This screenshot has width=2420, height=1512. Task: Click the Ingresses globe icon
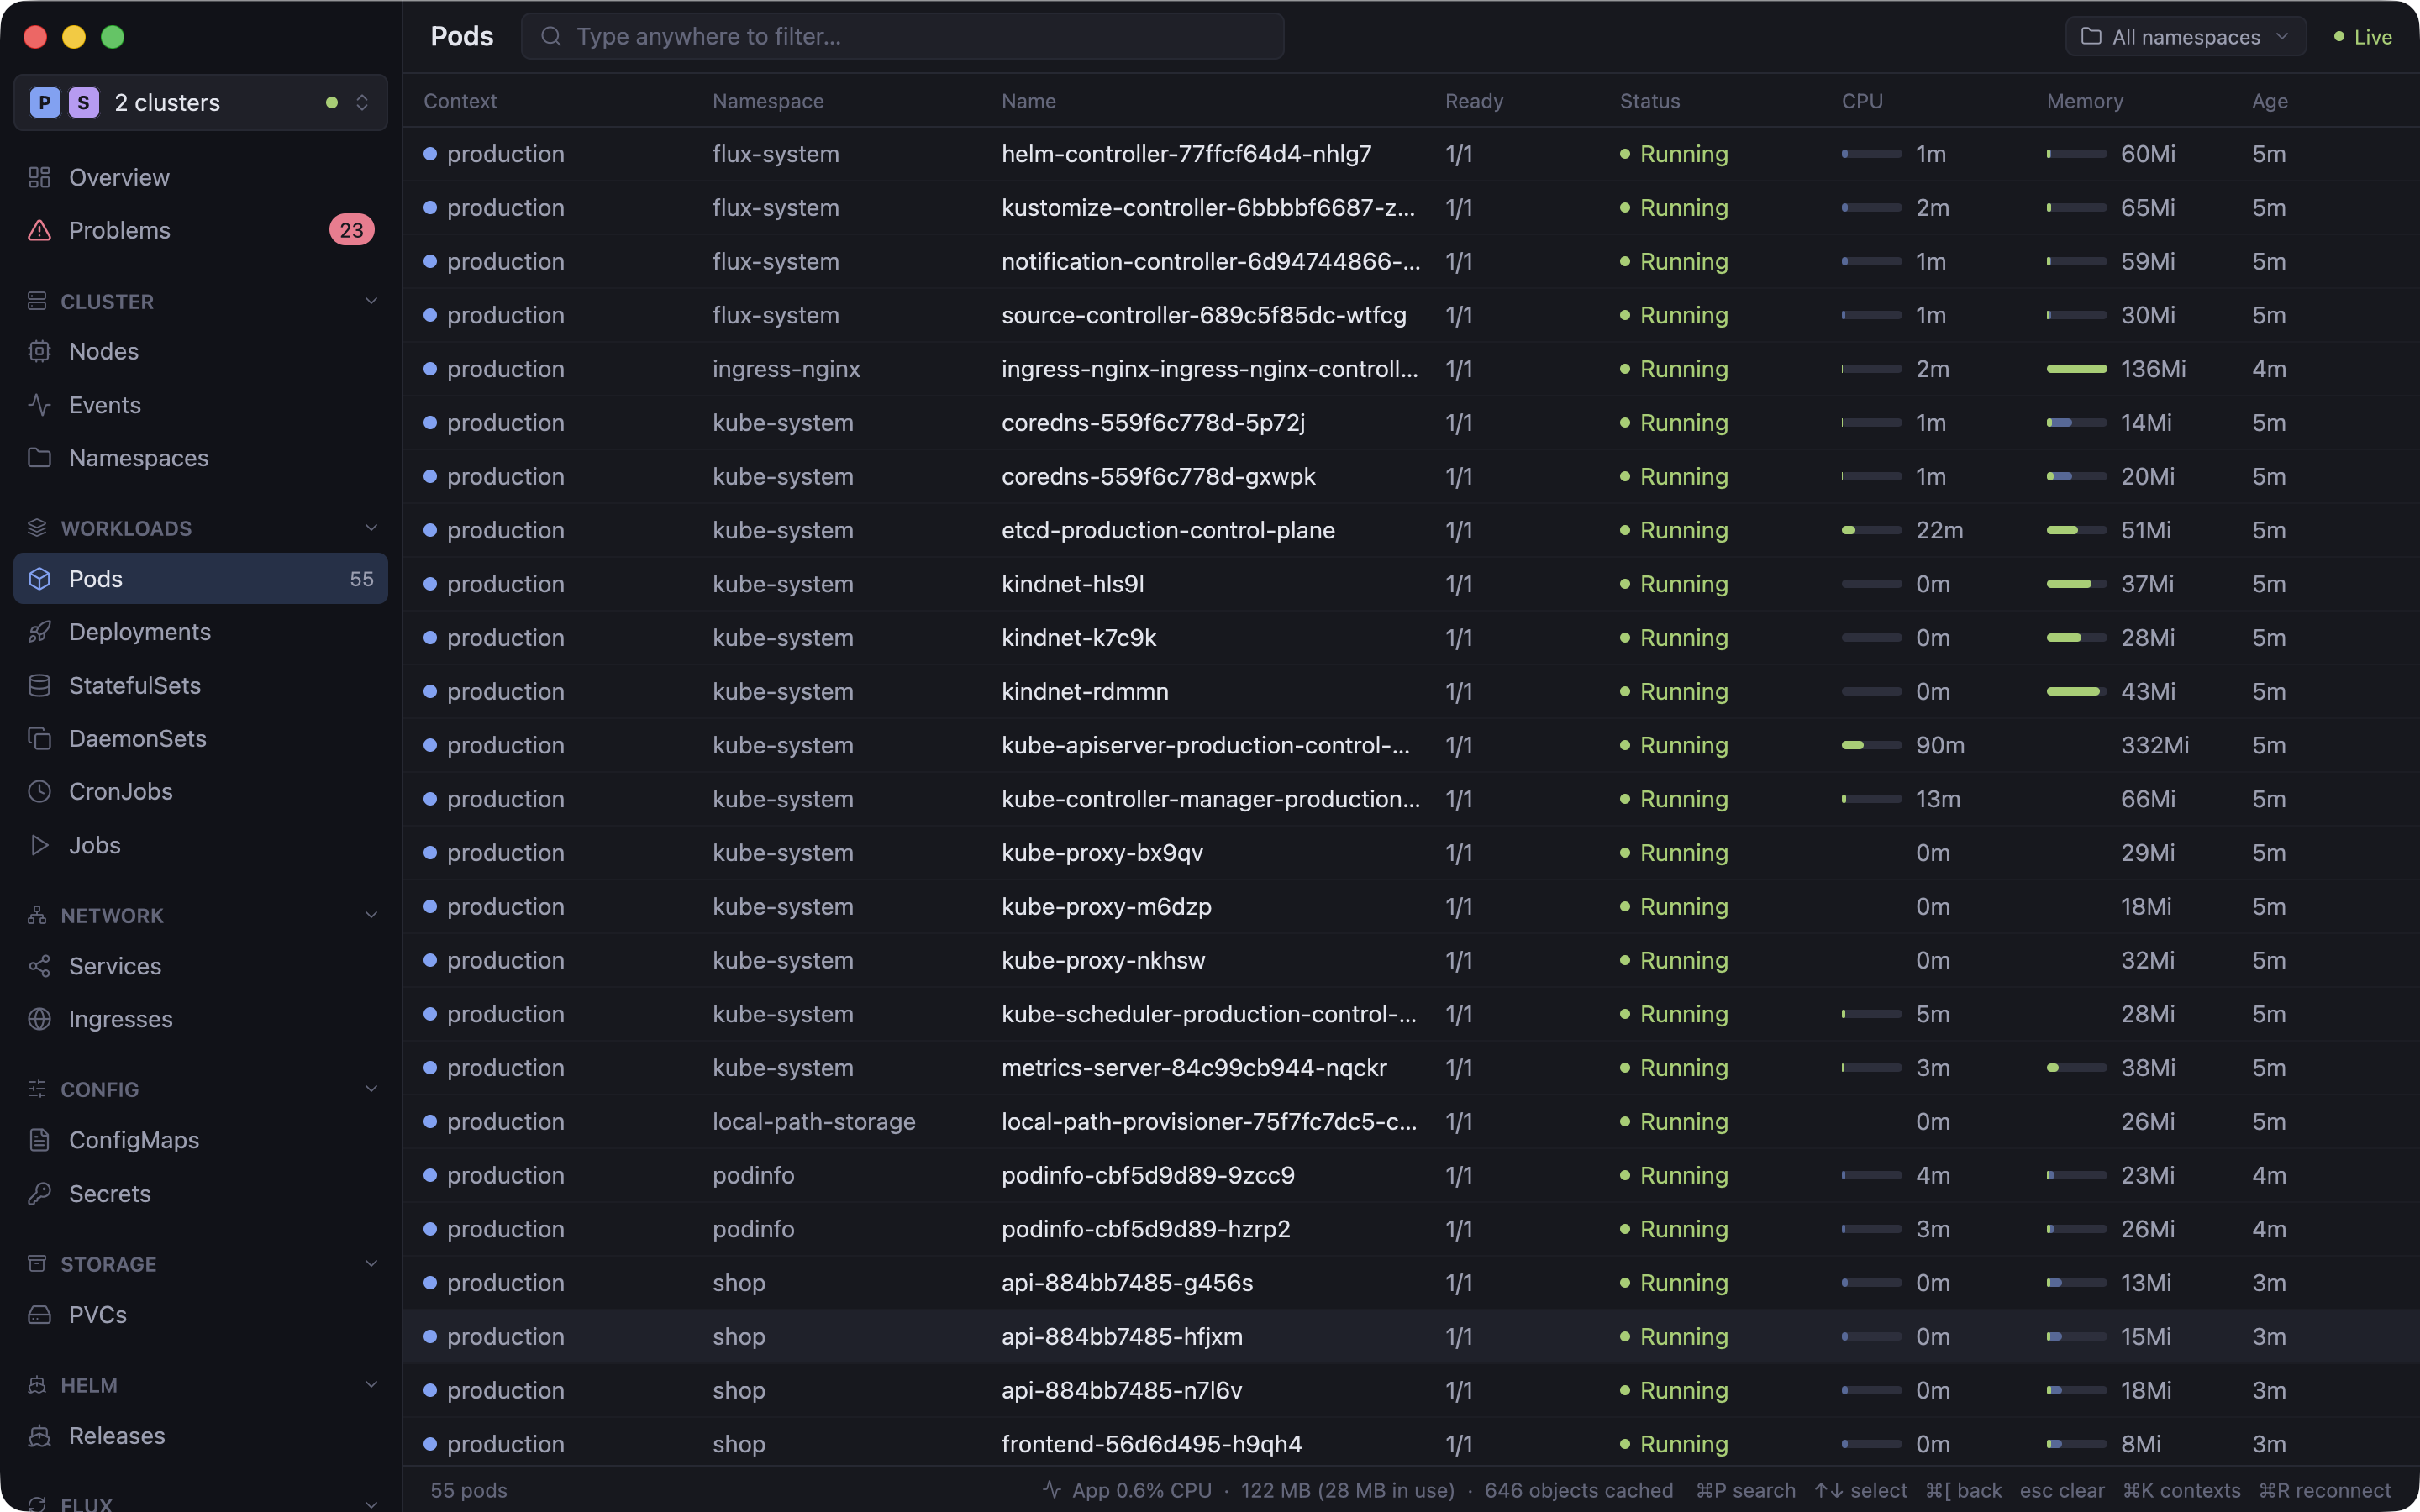(39, 1019)
